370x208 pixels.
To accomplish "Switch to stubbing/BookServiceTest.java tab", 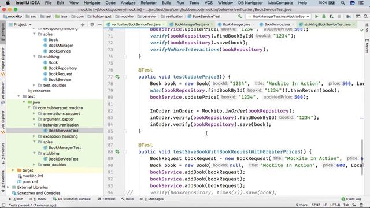I will click(x=327, y=24).
